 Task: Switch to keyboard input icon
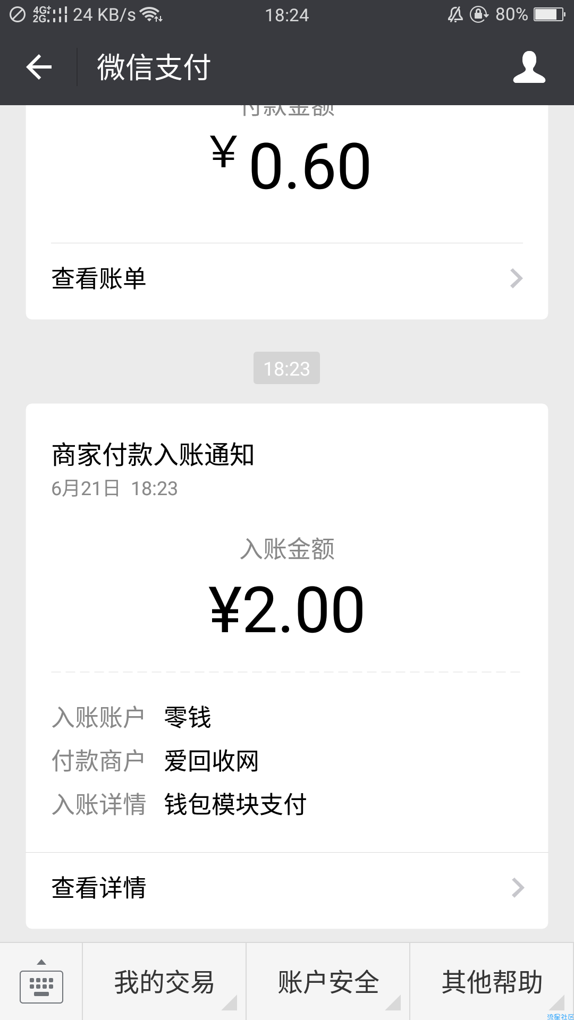click(x=41, y=982)
